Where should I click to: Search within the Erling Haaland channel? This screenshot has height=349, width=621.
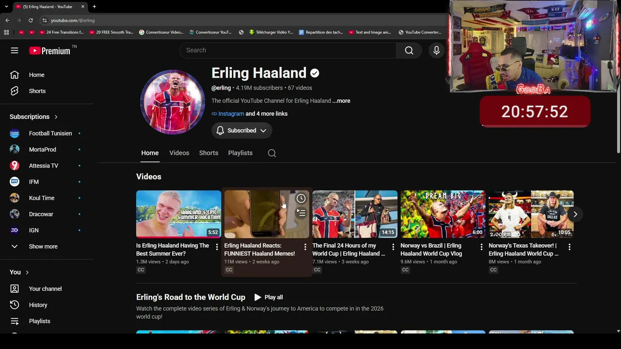click(x=272, y=153)
